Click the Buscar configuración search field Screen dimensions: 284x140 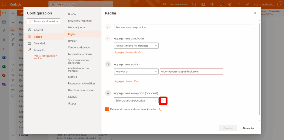pos(44,21)
